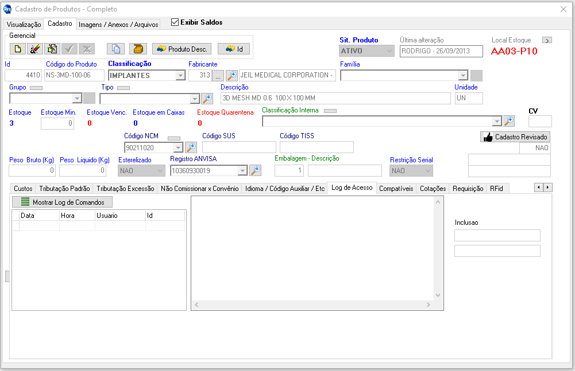Click the brown box package icon

[x=138, y=49]
